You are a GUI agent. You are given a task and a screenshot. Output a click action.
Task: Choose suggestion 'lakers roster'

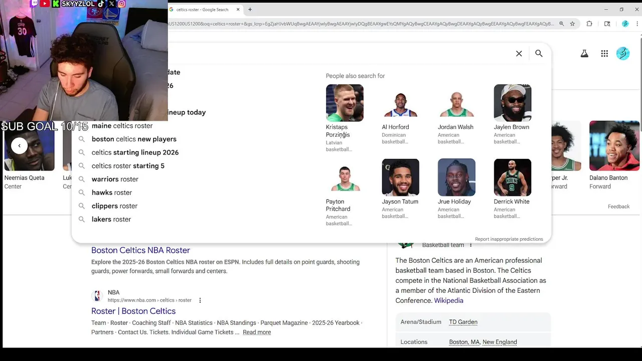tap(111, 219)
